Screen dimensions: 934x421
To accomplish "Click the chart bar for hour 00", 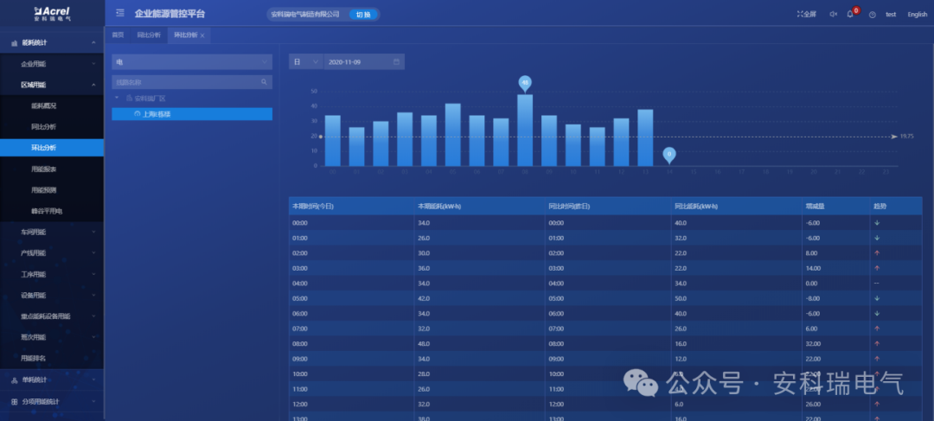I will [332, 141].
